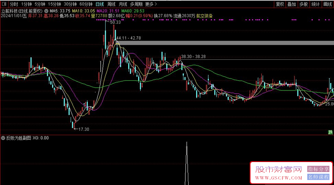This screenshot has height=185, width=334.
Task: Click the 开37.31 open price value
Action: coord(35,16)
